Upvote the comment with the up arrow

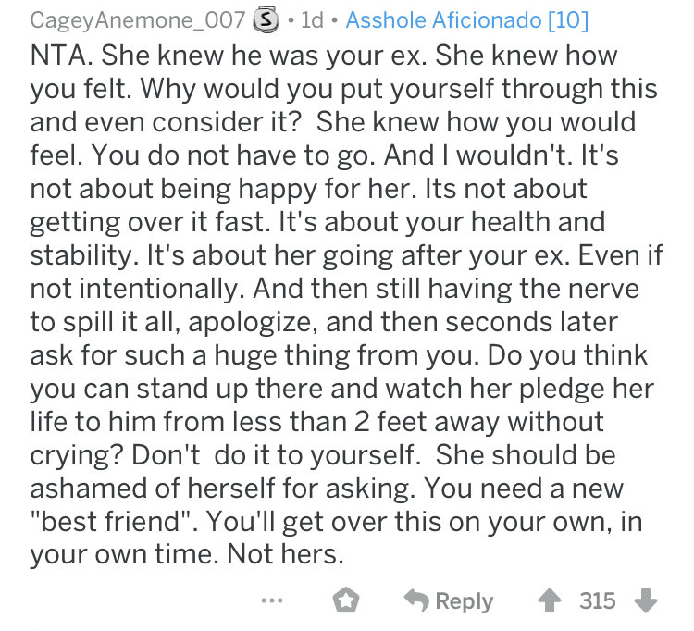pos(550,600)
